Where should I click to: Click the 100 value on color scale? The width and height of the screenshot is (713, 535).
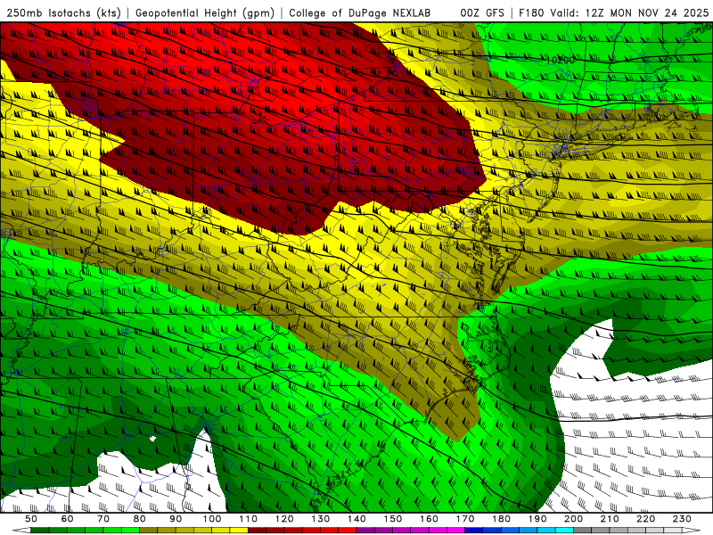coord(212,519)
